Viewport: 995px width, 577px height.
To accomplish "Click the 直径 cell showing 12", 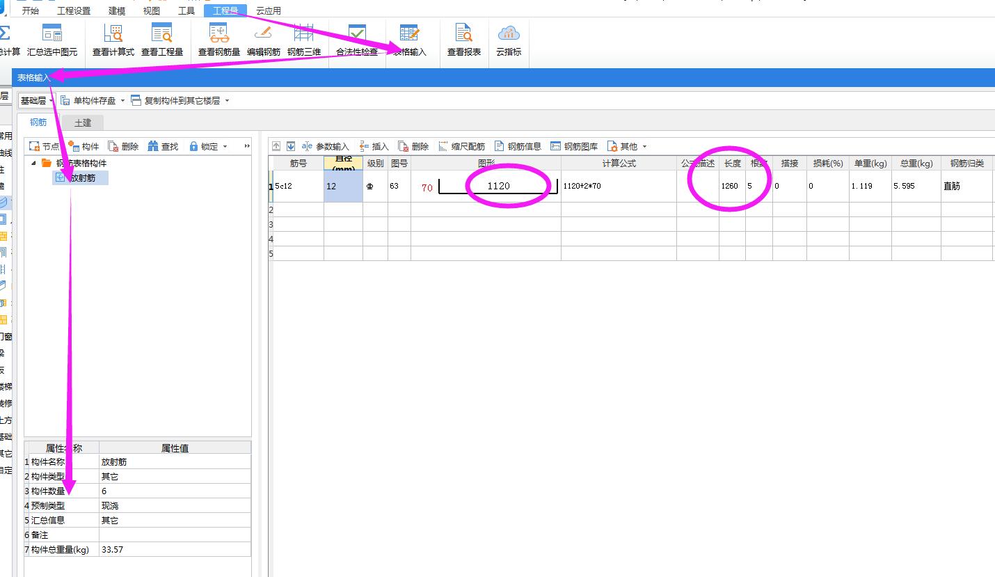I will [x=343, y=186].
